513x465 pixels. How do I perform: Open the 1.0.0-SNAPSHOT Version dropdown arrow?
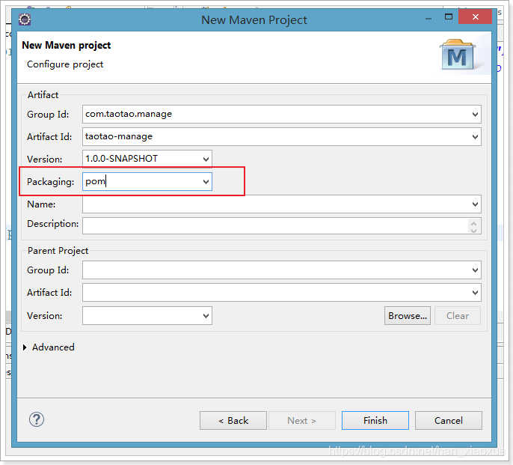coord(206,159)
